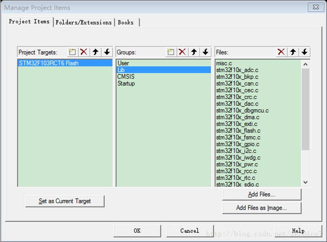Select file stm32f10x_flash.c
Screen dimensions: 327x242
(x=258, y=131)
